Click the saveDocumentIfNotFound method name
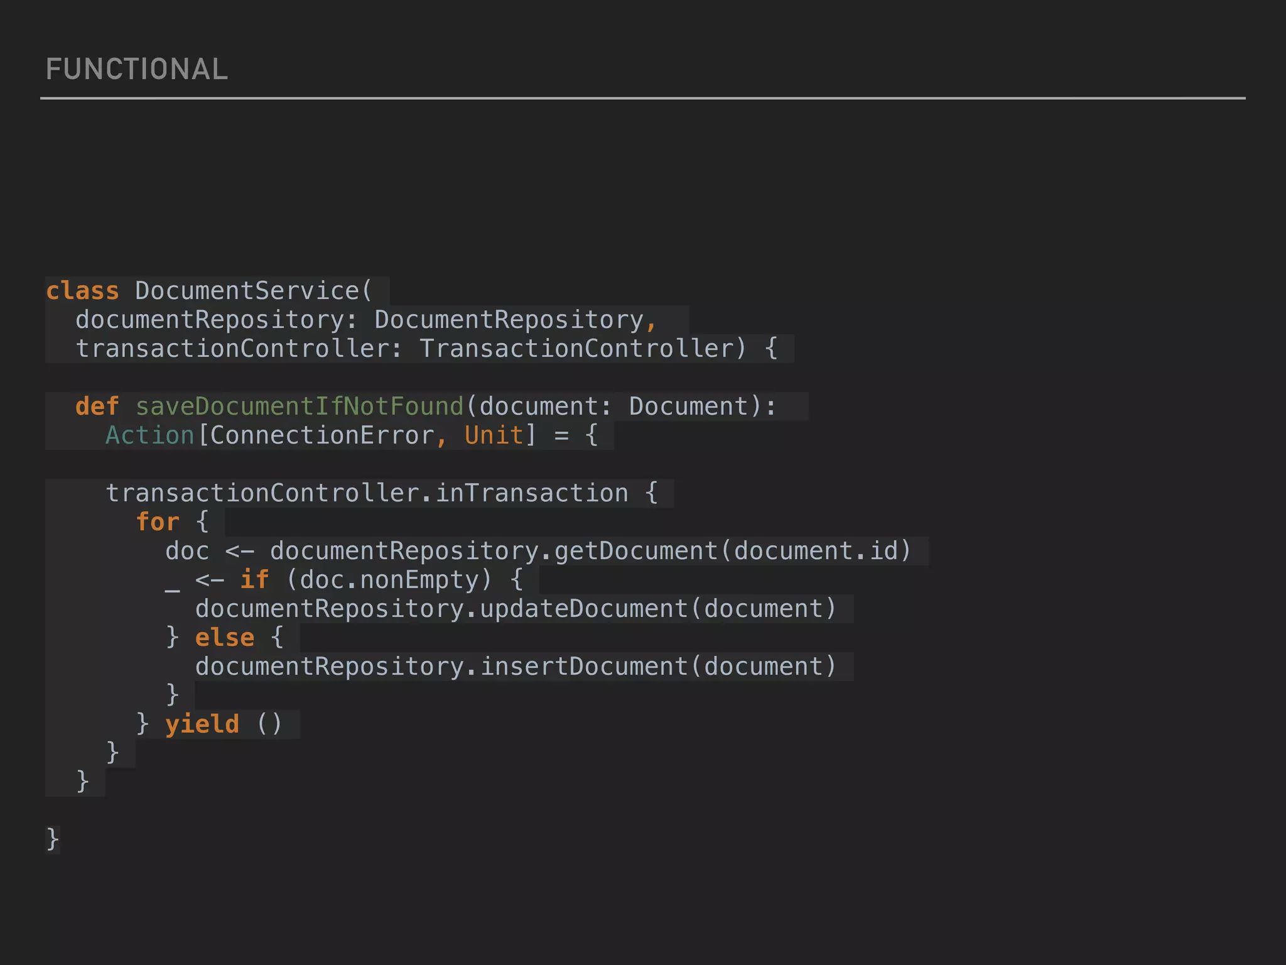 (x=300, y=406)
